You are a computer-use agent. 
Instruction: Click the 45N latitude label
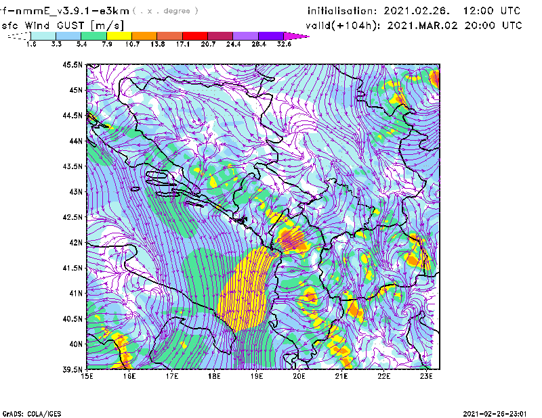pyautogui.click(x=76, y=90)
